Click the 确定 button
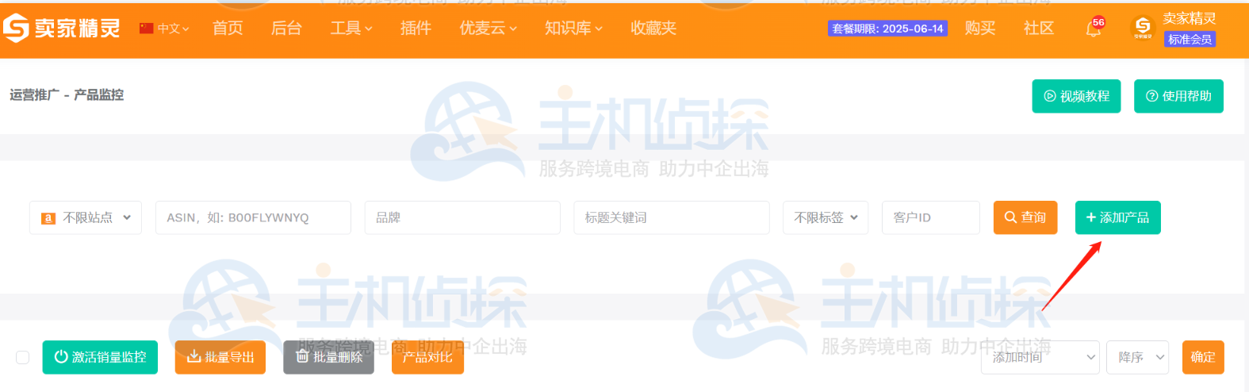This screenshot has height=392, width=1249. coord(1203,357)
